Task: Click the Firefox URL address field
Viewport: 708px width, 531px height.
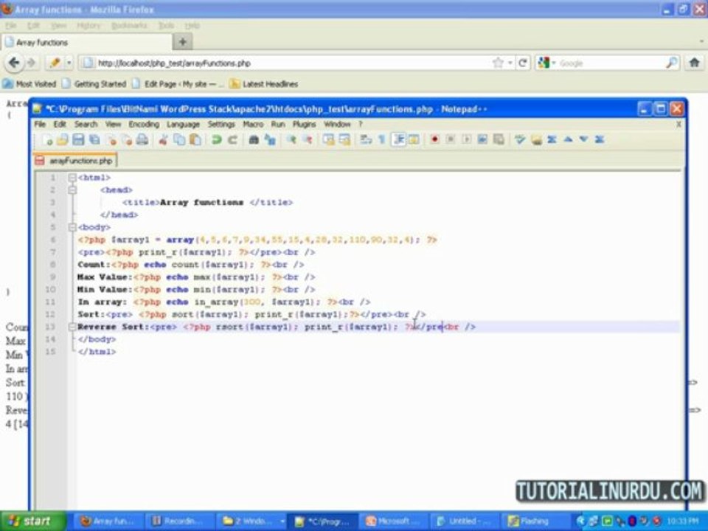Action: coord(289,63)
